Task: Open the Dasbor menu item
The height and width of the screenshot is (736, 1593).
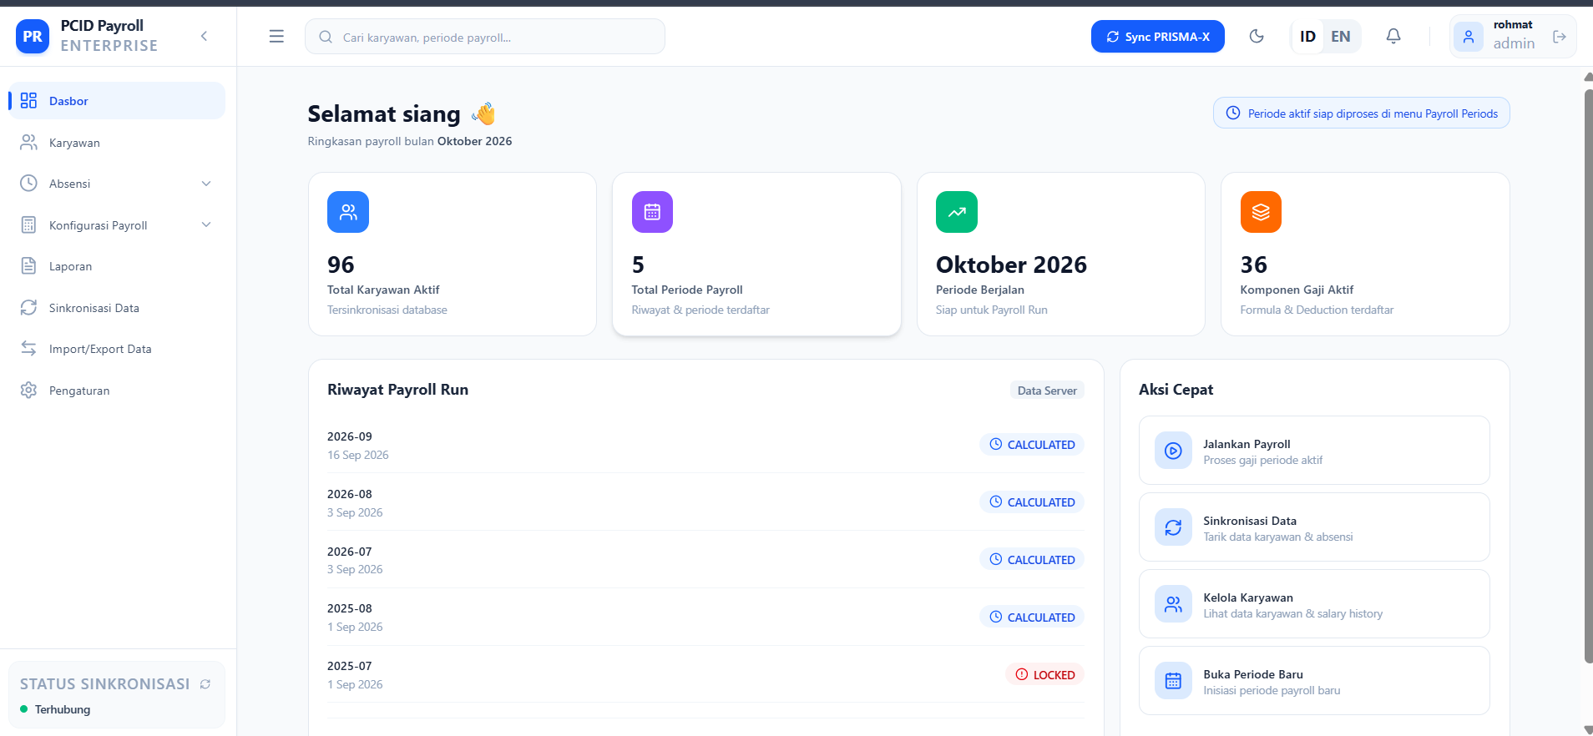Action: (x=117, y=101)
